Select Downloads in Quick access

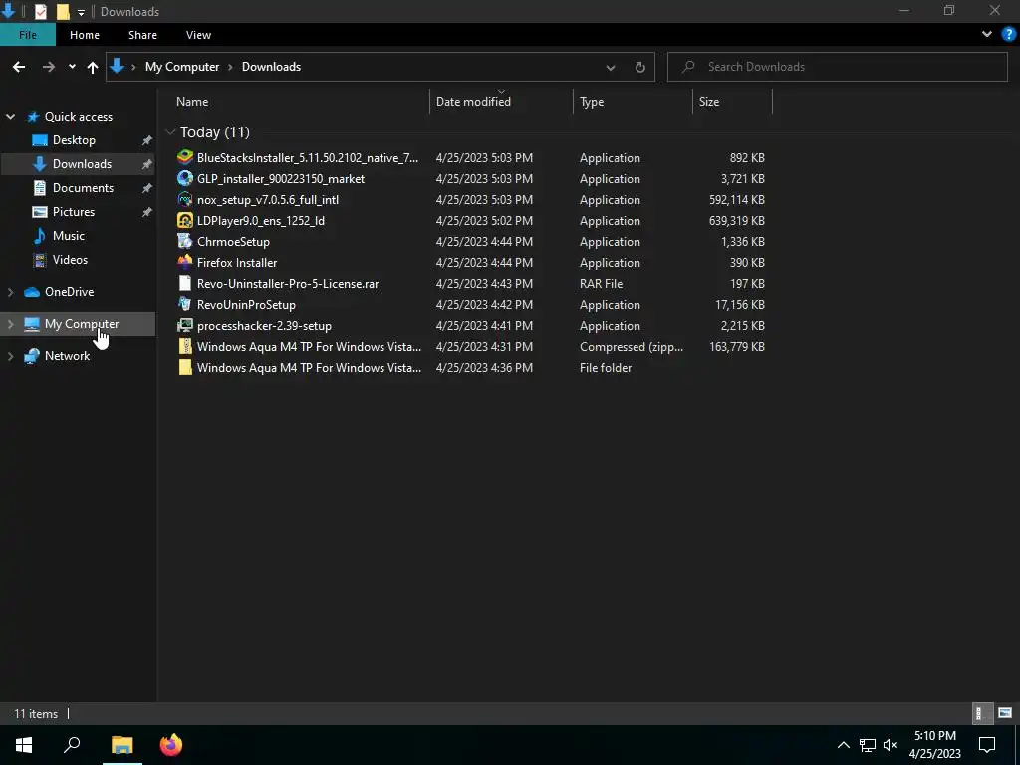(x=78, y=164)
